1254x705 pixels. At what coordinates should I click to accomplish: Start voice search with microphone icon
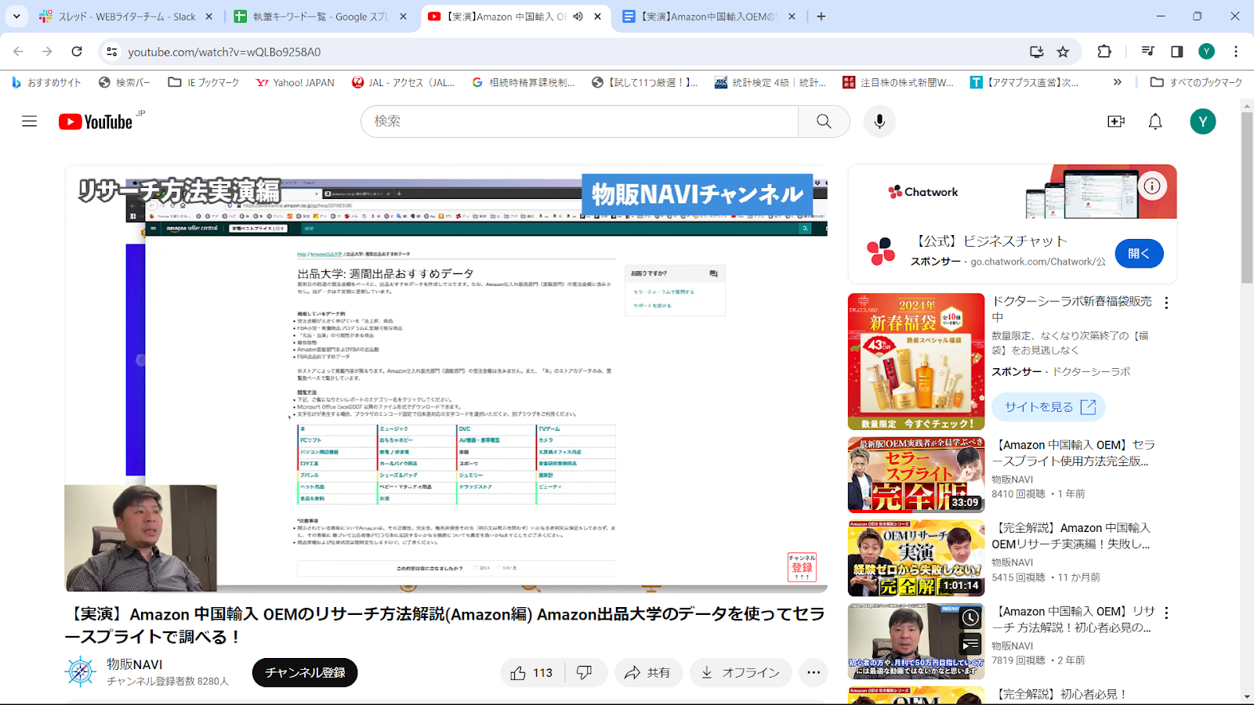(879, 121)
